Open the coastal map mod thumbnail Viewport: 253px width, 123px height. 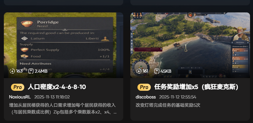tap(190, 45)
